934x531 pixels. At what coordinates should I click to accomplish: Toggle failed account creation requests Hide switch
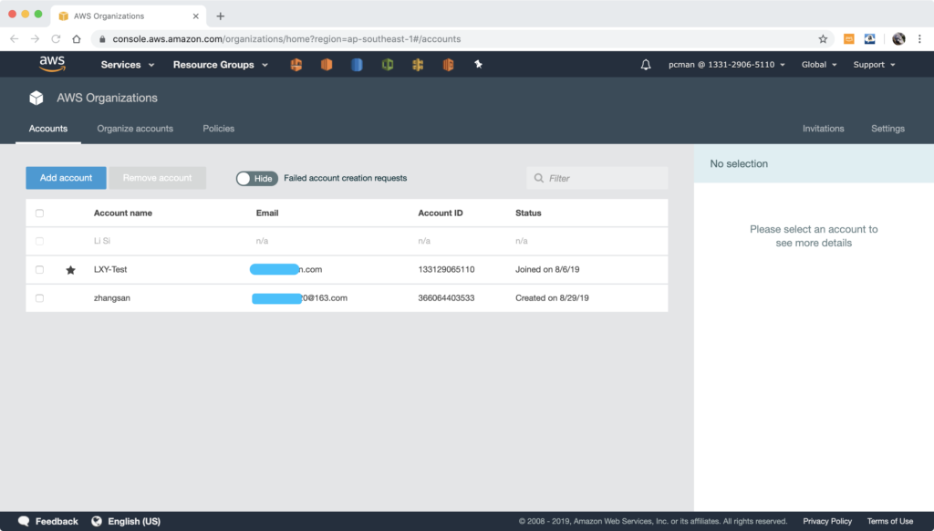point(256,178)
